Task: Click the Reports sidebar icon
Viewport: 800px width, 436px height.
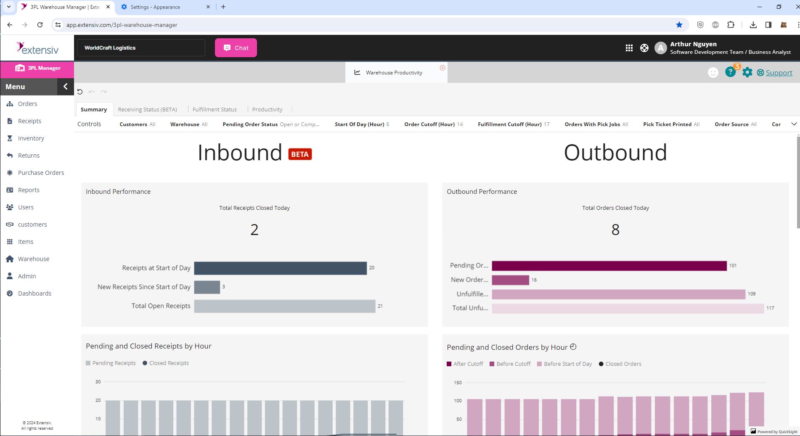Action: coord(10,190)
